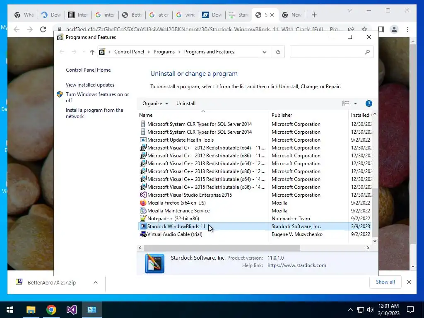This screenshot has width=424, height=318.
Task: Open File Explorer from the taskbar
Action: 31,310
